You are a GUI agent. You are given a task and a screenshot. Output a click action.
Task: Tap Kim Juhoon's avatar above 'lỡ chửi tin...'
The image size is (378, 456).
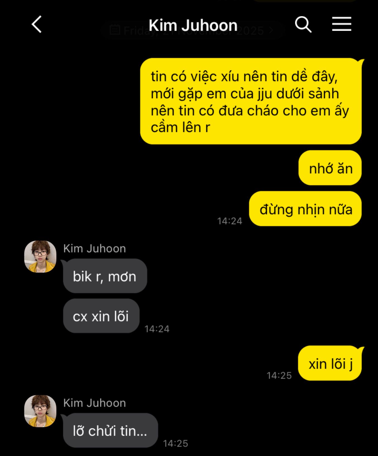[40, 411]
